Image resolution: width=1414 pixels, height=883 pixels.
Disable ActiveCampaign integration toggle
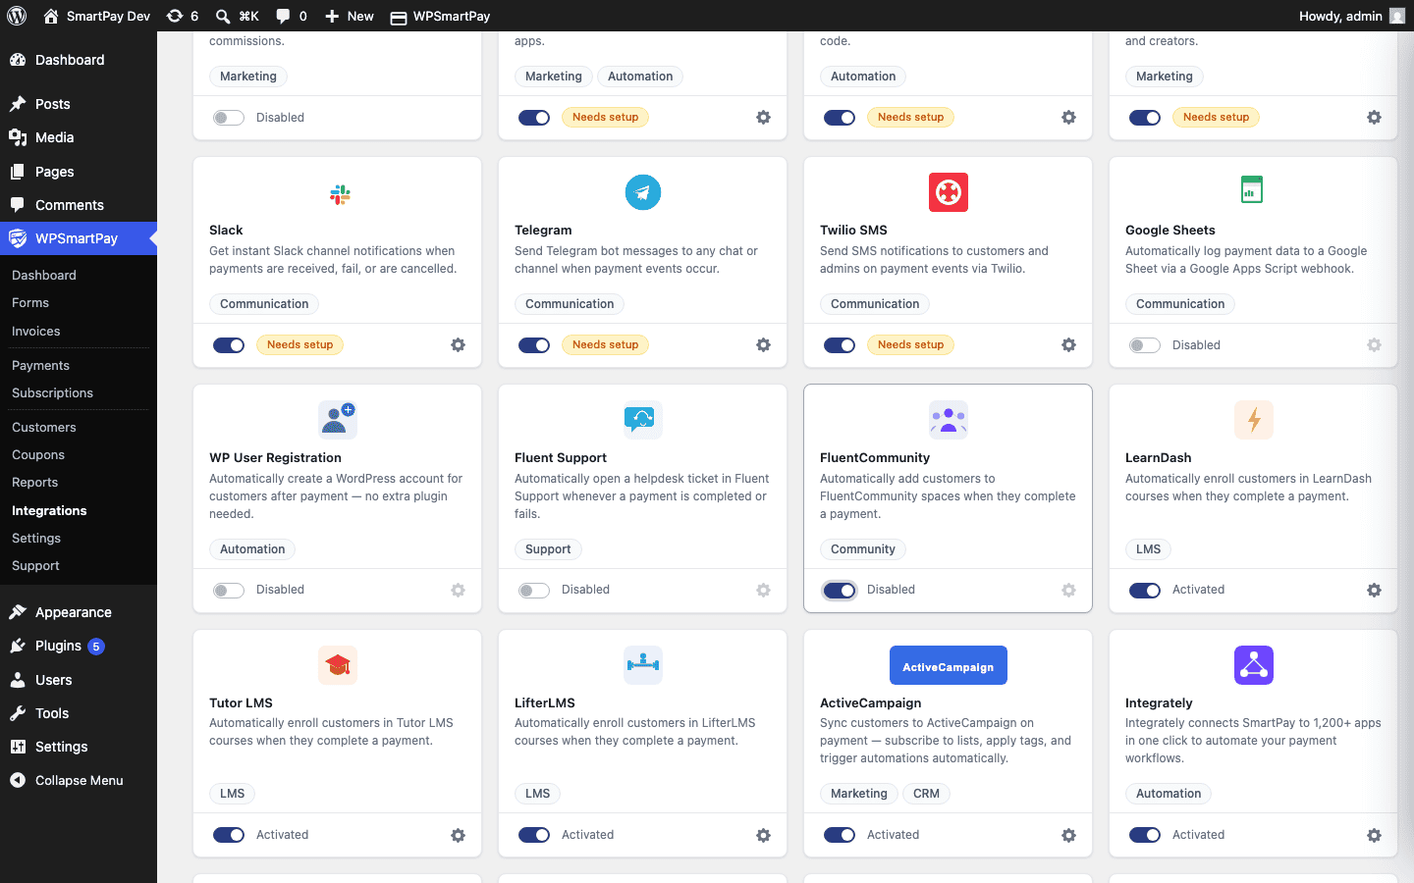click(x=840, y=835)
